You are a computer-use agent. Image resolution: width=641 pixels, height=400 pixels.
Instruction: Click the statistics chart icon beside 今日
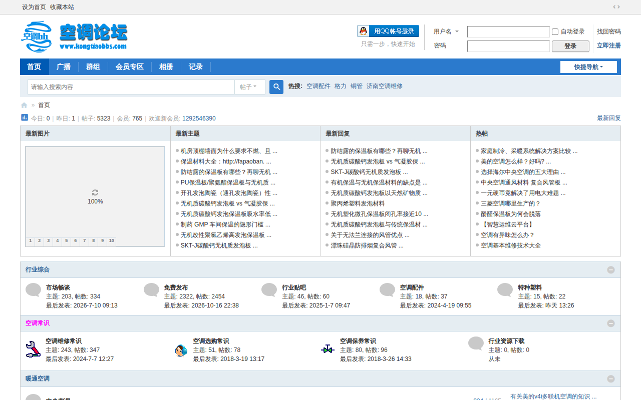[25, 117]
